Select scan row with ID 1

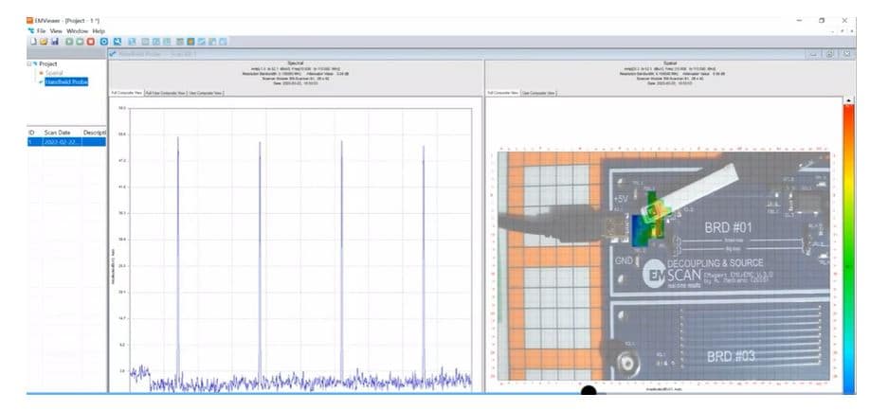tap(57, 141)
